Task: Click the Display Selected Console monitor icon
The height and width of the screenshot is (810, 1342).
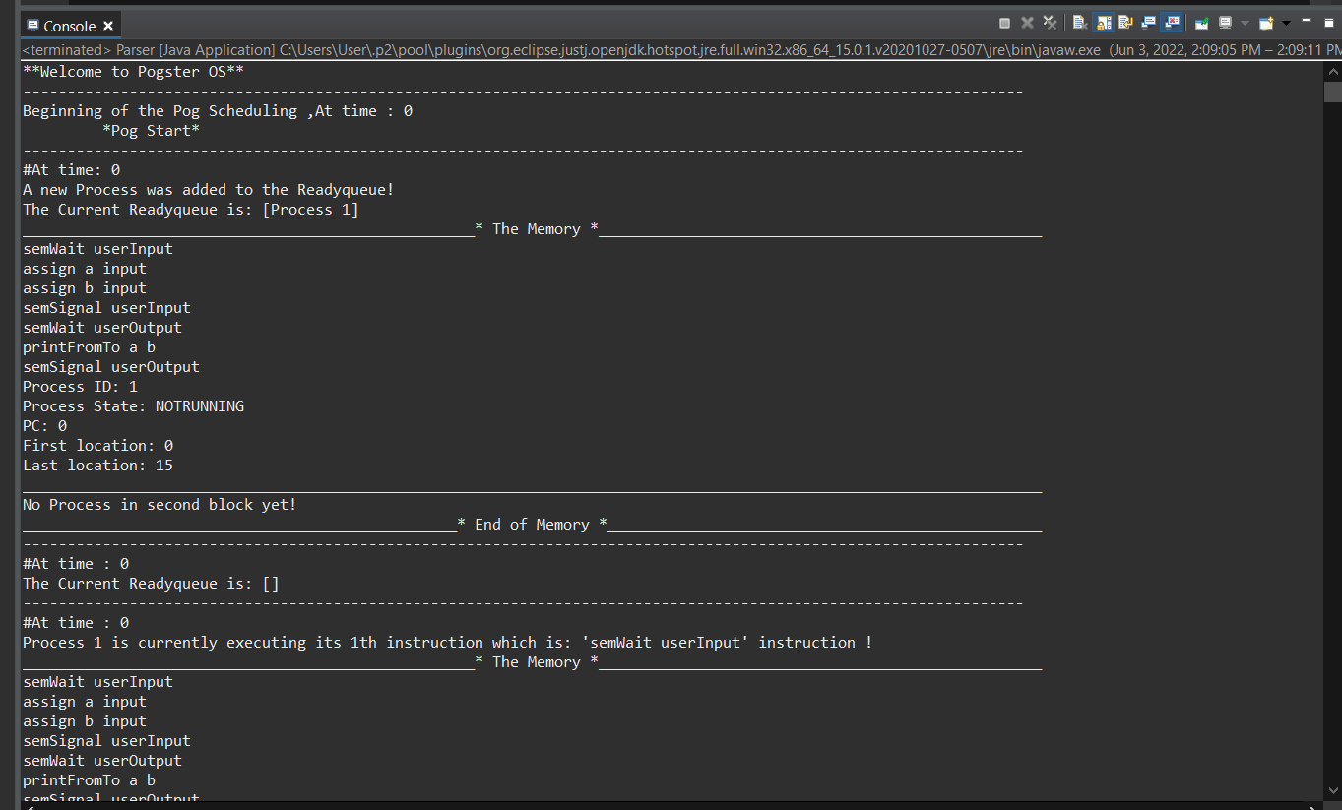Action: pyautogui.click(x=1225, y=23)
